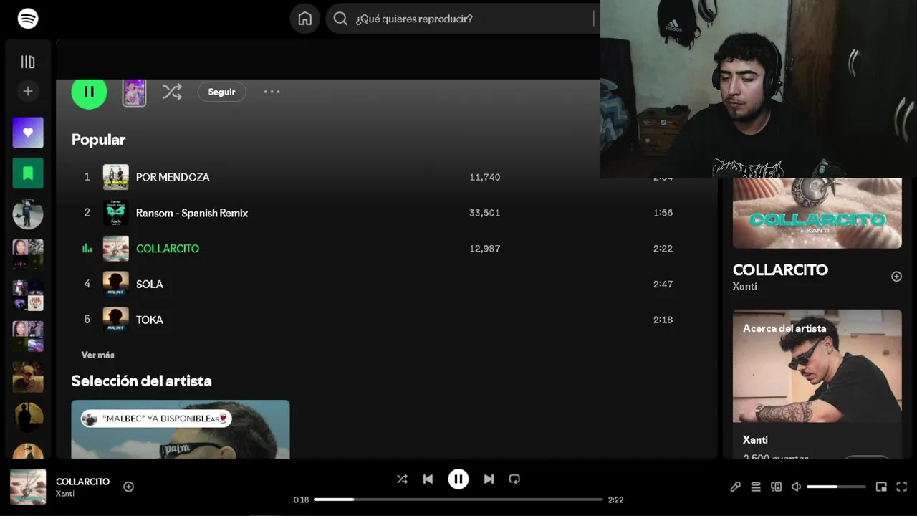Click COLLARCITO title in bottom bar
917x516 pixels.
(83, 482)
